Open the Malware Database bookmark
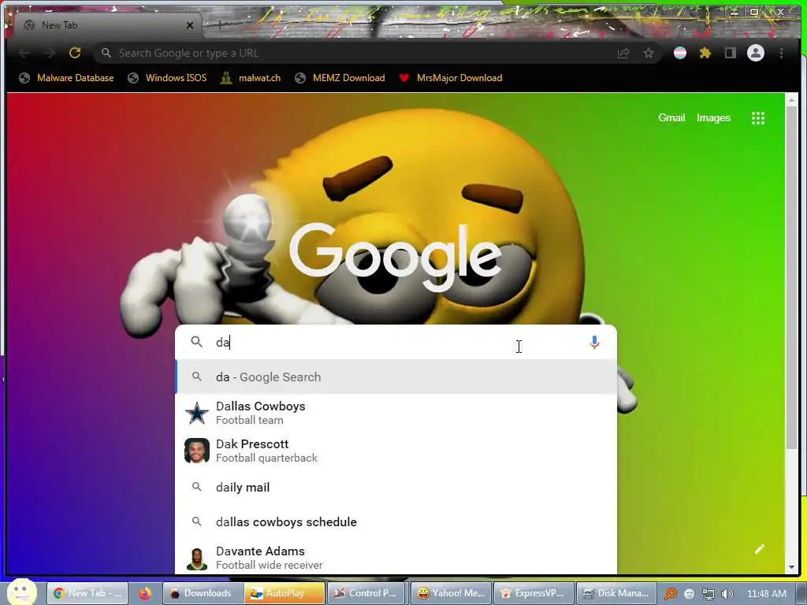This screenshot has width=807, height=605. pos(66,78)
